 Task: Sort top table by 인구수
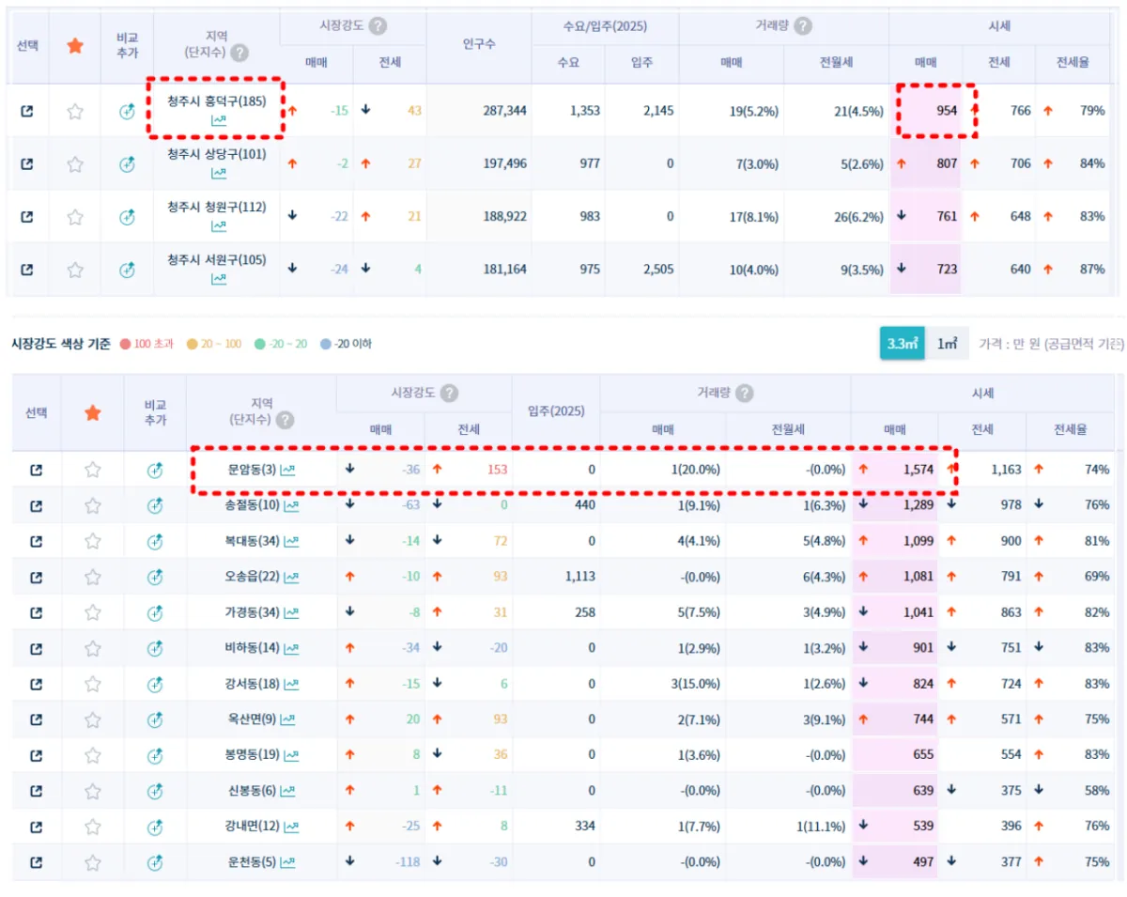tap(479, 44)
